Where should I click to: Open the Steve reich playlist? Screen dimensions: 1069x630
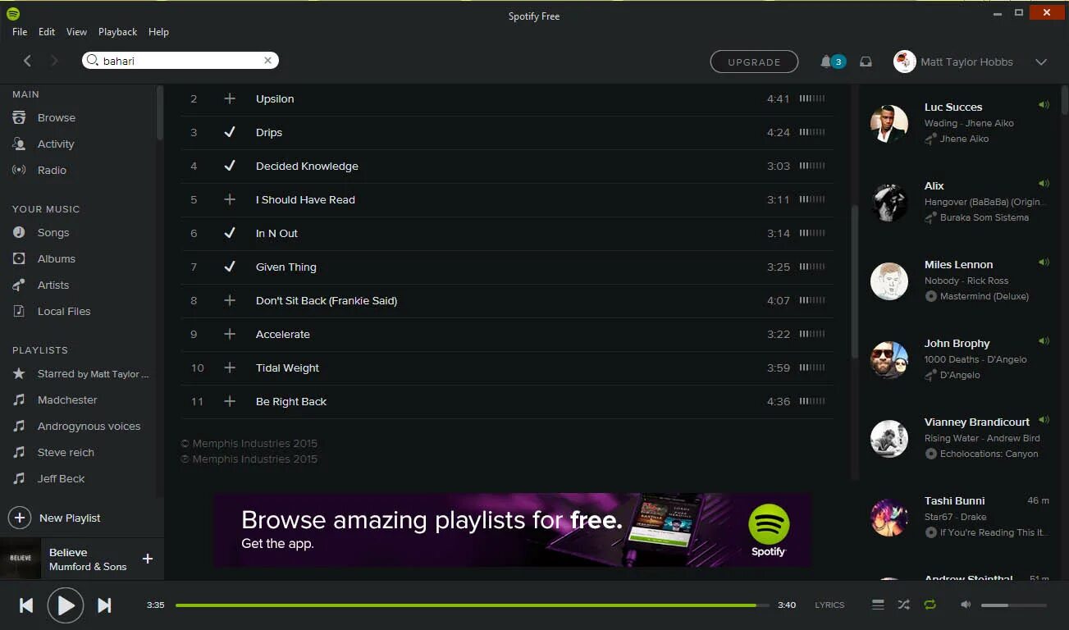65,453
